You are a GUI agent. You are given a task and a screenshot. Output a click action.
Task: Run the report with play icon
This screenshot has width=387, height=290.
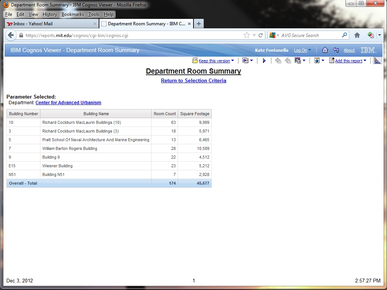point(264,61)
